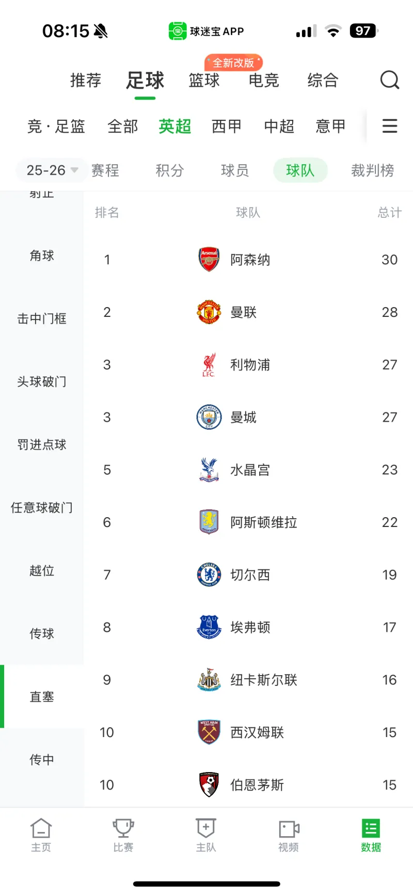Viewport: 413px width, 895px height.
Task: Tap the search magnifier icon
Action: [390, 80]
